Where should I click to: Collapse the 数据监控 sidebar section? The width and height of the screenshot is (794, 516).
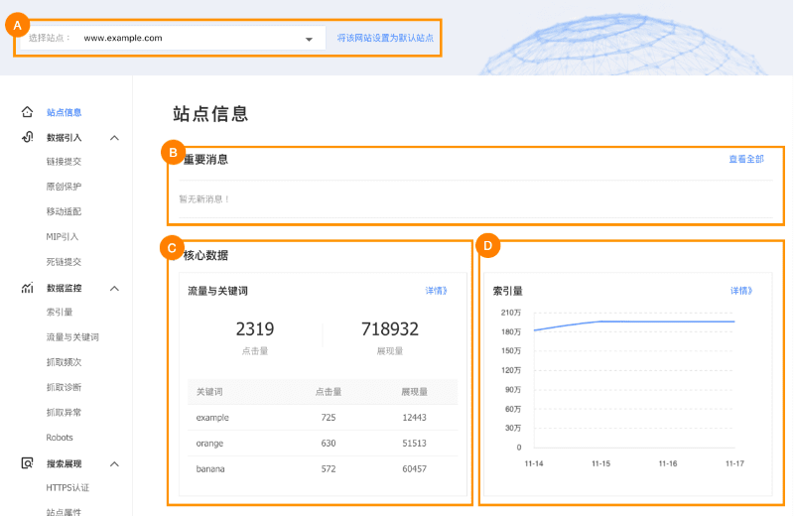pos(114,289)
